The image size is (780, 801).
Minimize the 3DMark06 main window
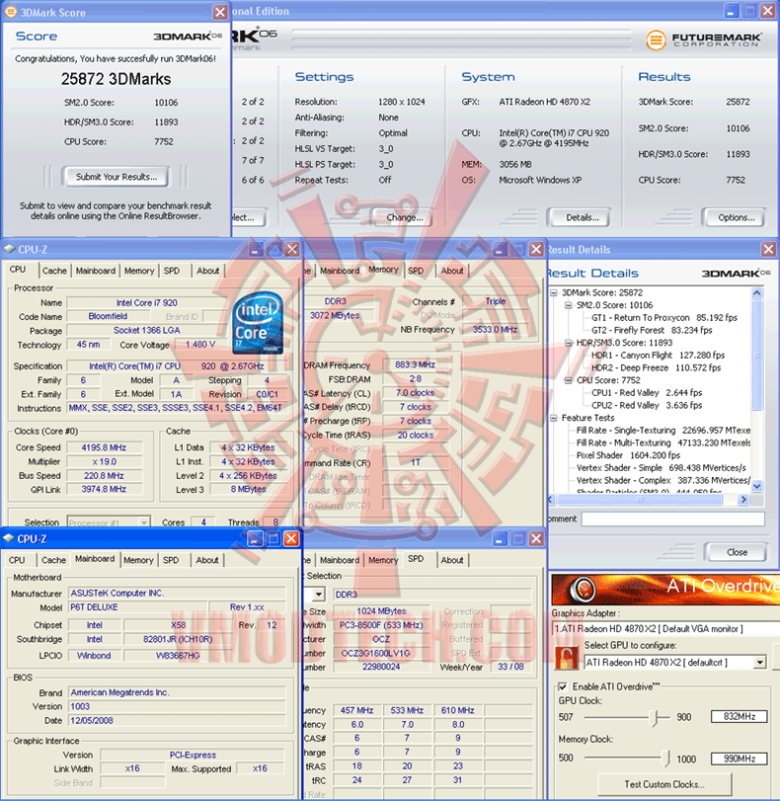[x=732, y=11]
